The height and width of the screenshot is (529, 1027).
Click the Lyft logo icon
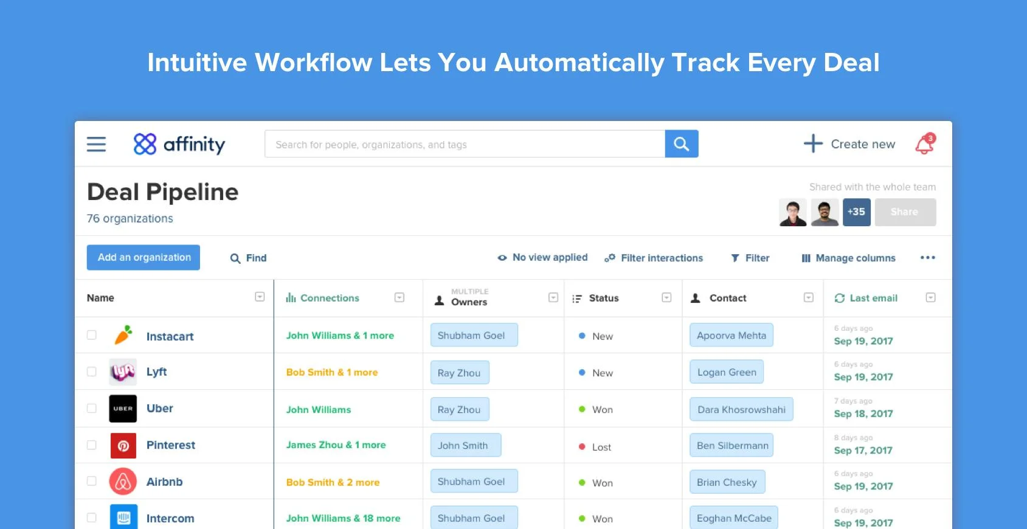pyautogui.click(x=123, y=372)
